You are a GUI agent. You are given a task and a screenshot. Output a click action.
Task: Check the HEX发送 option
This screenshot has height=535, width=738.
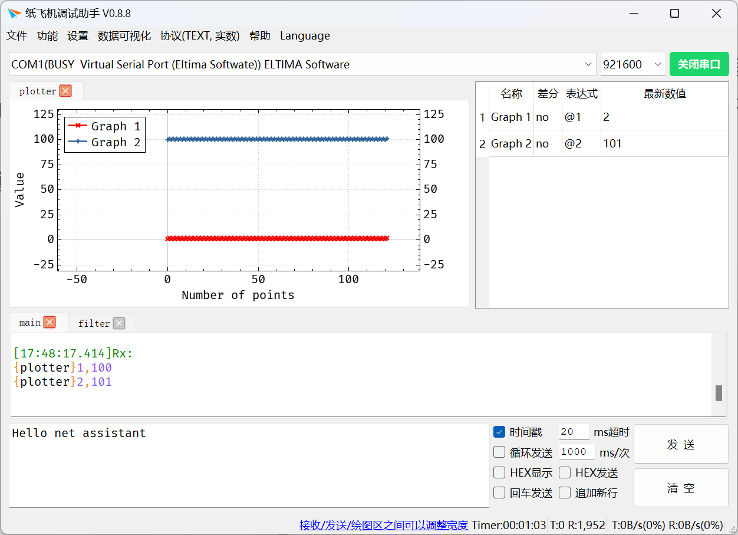click(565, 472)
